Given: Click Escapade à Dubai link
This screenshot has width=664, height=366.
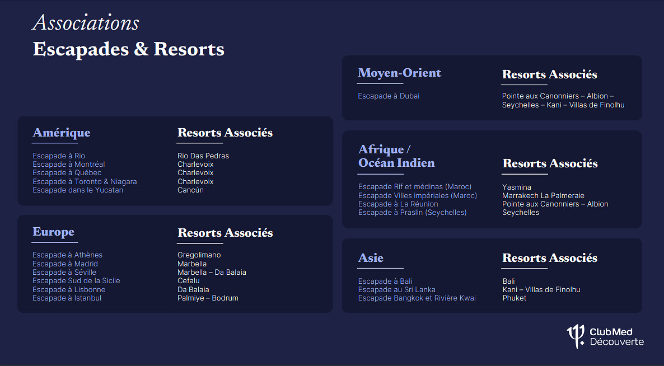Looking at the screenshot, I should tap(389, 96).
